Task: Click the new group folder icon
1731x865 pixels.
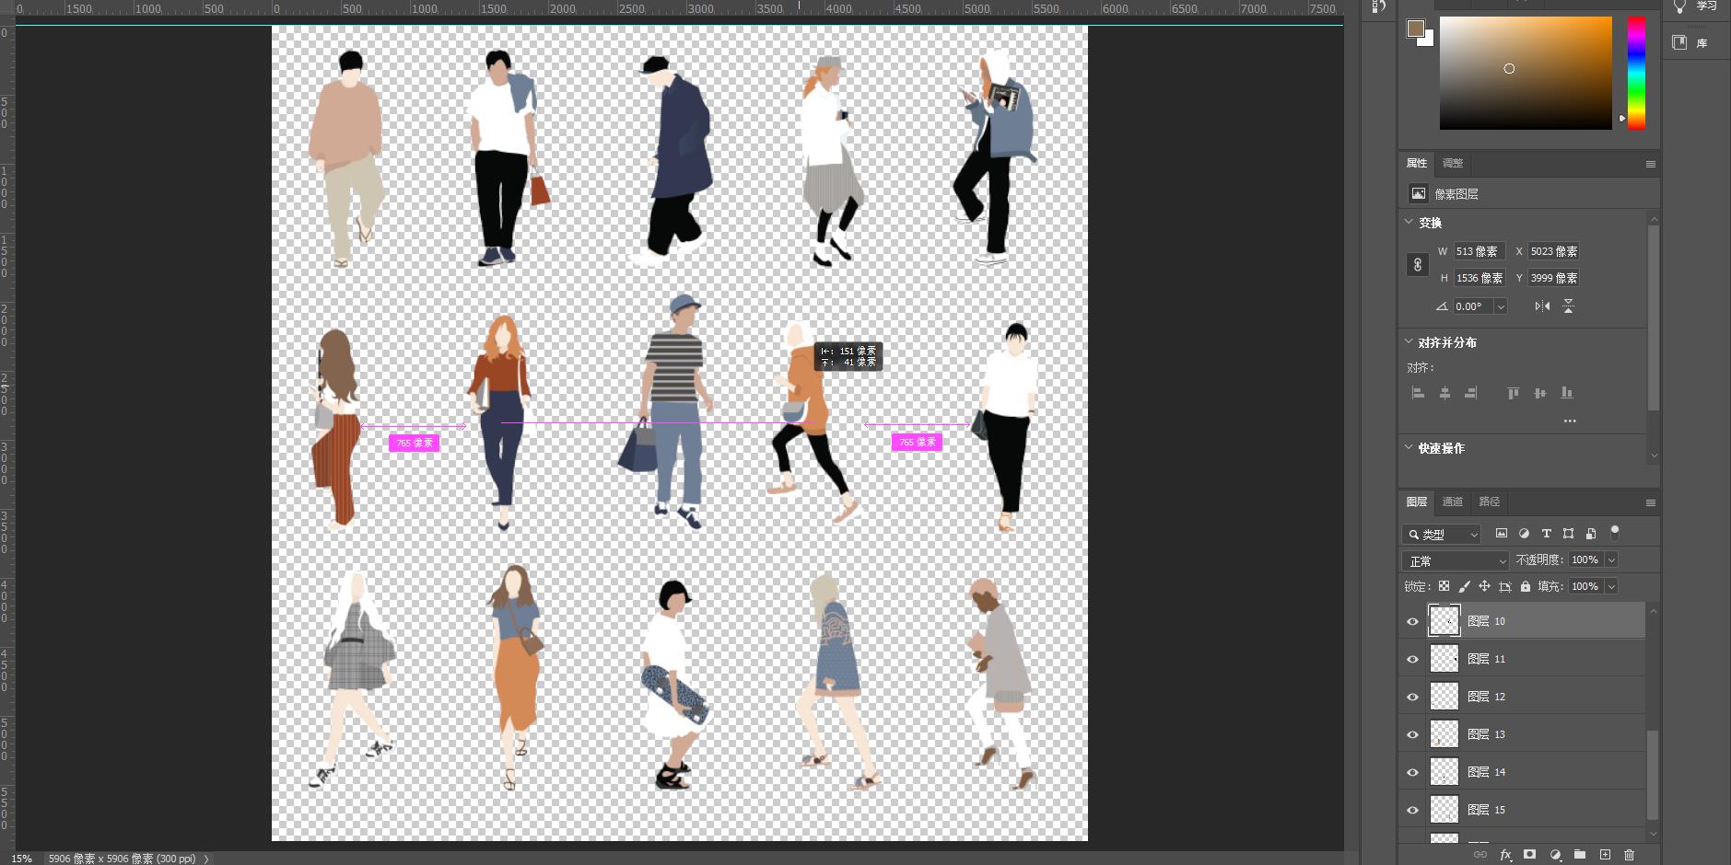Action: (x=1580, y=855)
